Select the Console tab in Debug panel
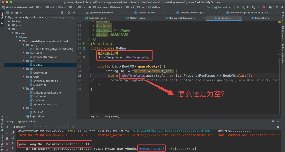Viewport: 285px width, 152px height. pyautogui.click(x=19, y=127)
